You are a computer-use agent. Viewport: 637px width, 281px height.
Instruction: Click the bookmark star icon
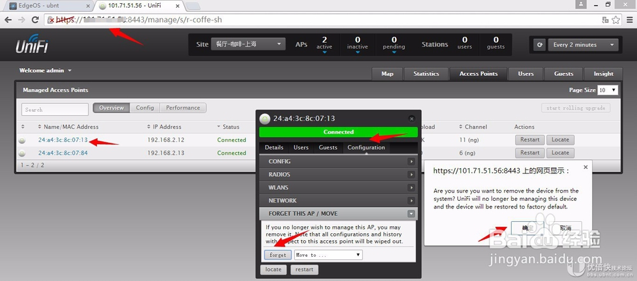[616, 20]
